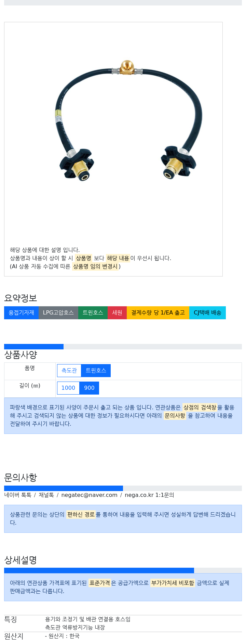The image size is (246, 643).
Task: Select the 1000 length option
Action: pos(68,388)
